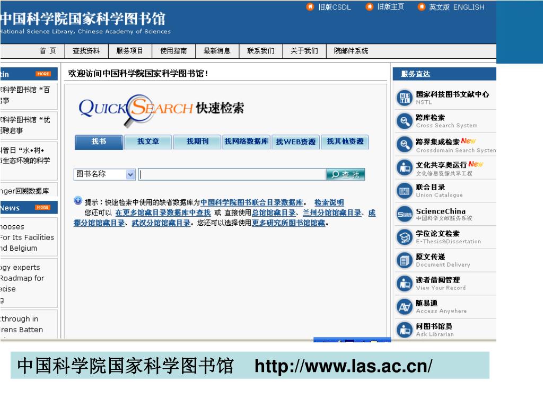Image resolution: width=543 pixels, height=407 pixels.
Task: Open the 最新消息 menu
Action: click(217, 51)
